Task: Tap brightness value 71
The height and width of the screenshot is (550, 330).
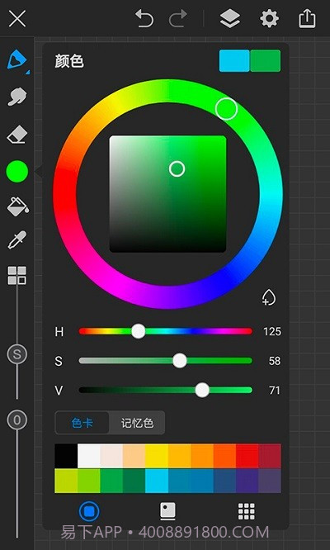Action: click(x=274, y=391)
